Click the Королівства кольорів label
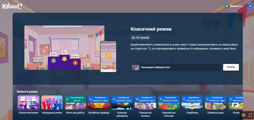The width and height of the screenshot is (254, 120). 169,114
